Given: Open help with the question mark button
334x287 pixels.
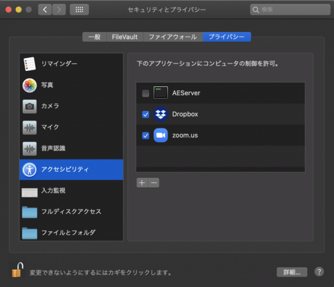Looking at the screenshot, I should [319, 272].
